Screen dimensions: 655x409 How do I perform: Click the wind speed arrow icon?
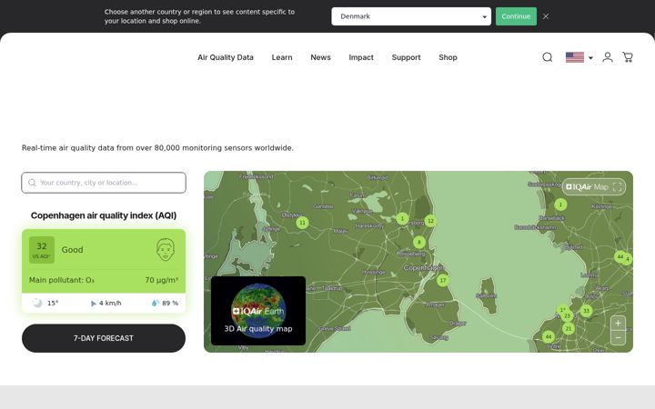[x=93, y=304]
